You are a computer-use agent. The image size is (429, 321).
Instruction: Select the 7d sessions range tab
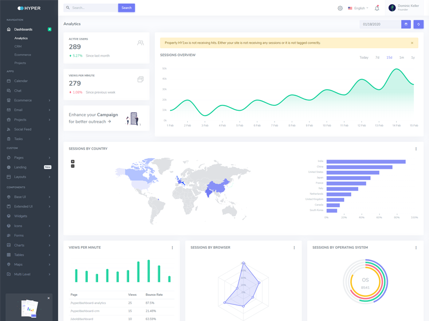377,57
